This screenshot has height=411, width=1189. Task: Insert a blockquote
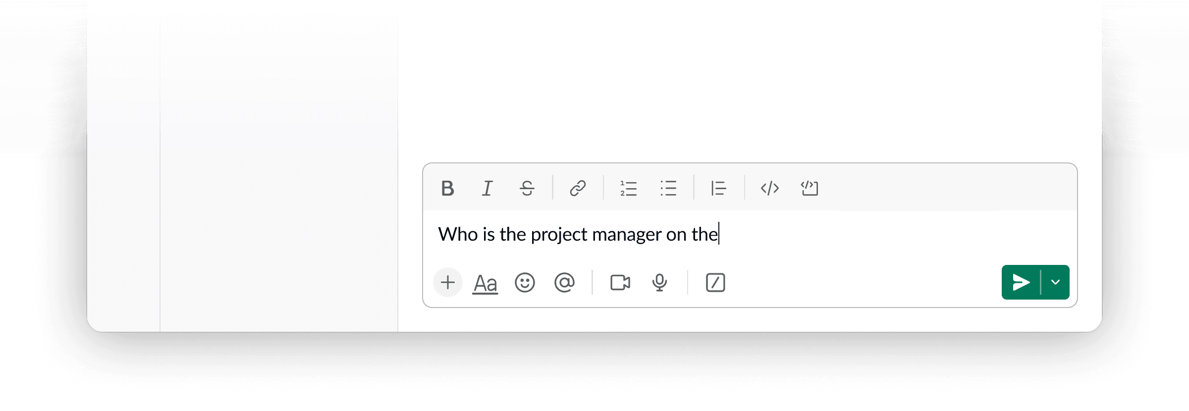tap(718, 188)
